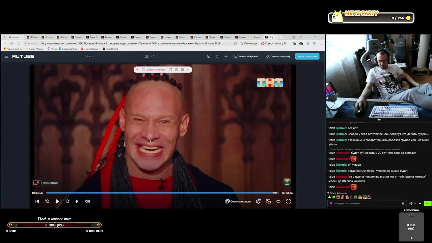Switch to the Чёрные tab
This screenshot has width=432, height=243.
(33, 37)
